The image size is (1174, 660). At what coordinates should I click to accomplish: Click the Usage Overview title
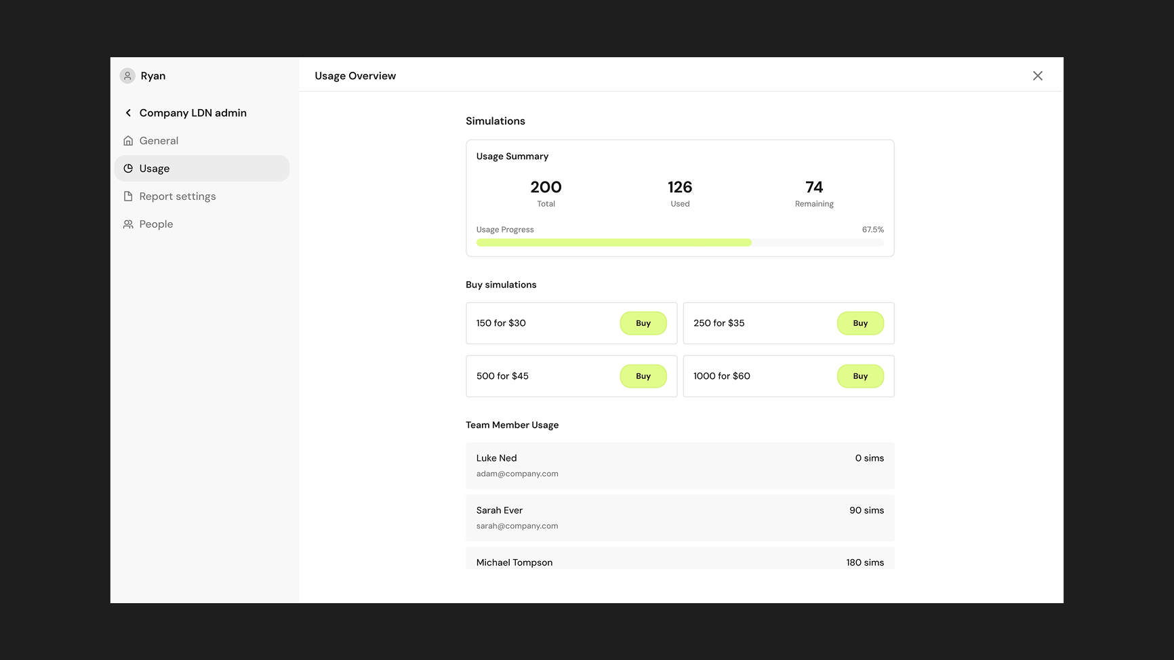coord(355,76)
